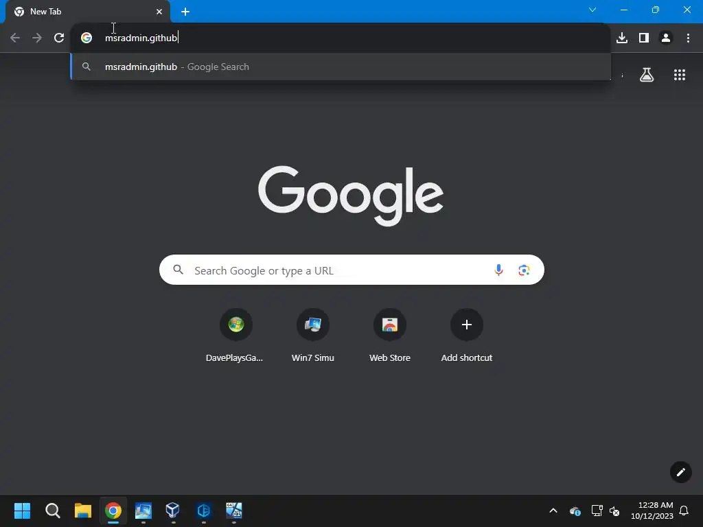This screenshot has height=527, width=703.
Task: Close the New Tab tab
Action: click(159, 12)
